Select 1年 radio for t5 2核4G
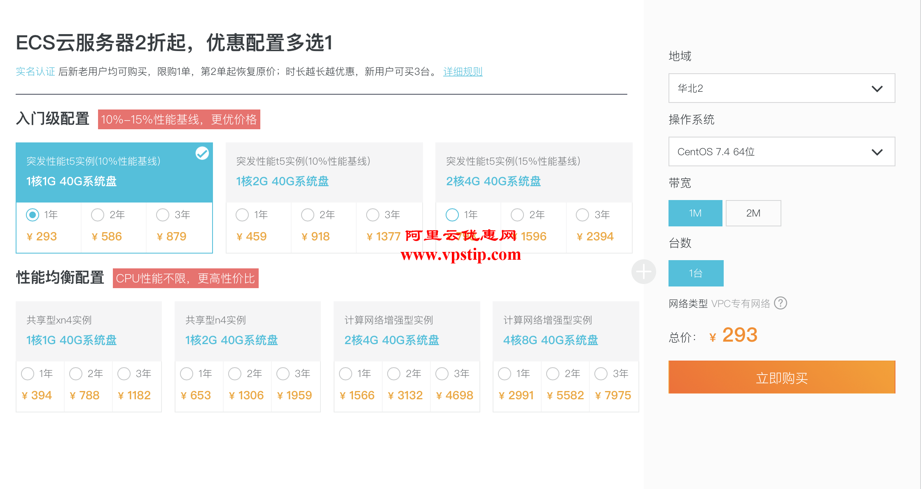Viewport: 921px width, 489px height. pyautogui.click(x=452, y=214)
